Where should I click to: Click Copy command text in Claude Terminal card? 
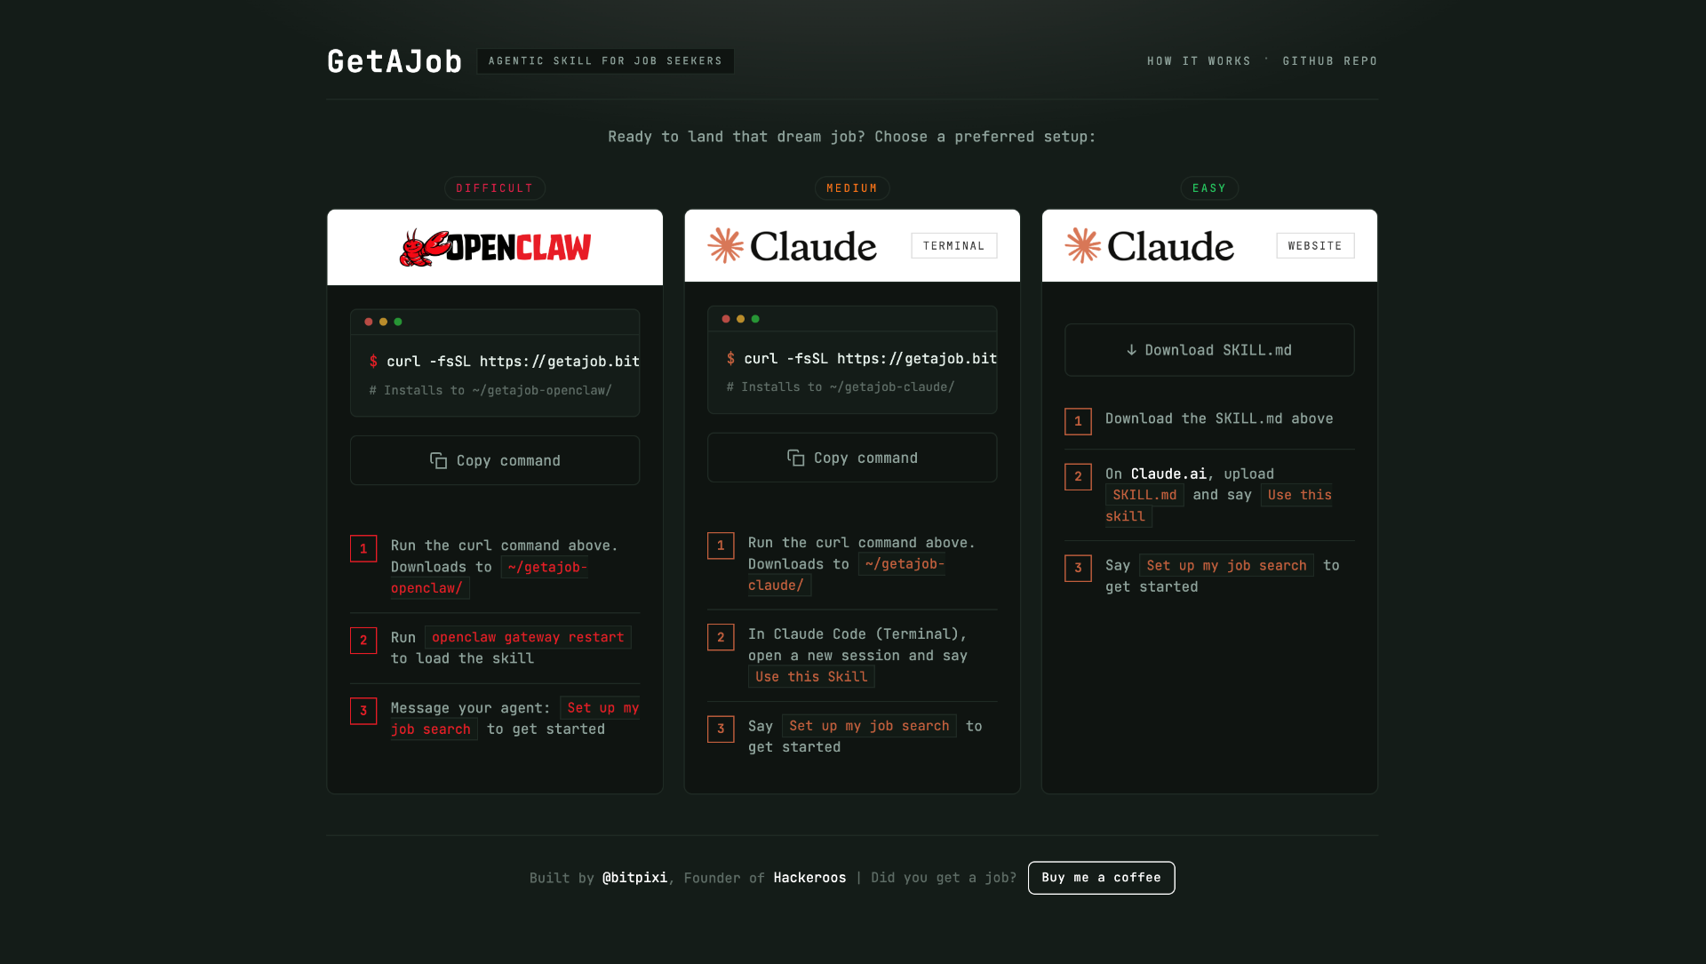865,458
